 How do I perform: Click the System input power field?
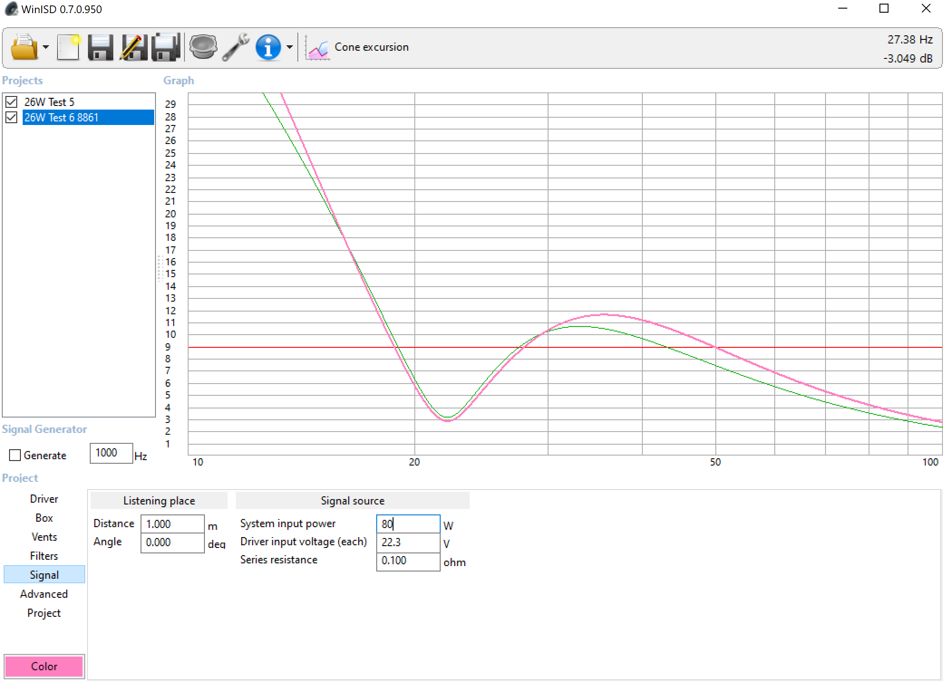(408, 524)
